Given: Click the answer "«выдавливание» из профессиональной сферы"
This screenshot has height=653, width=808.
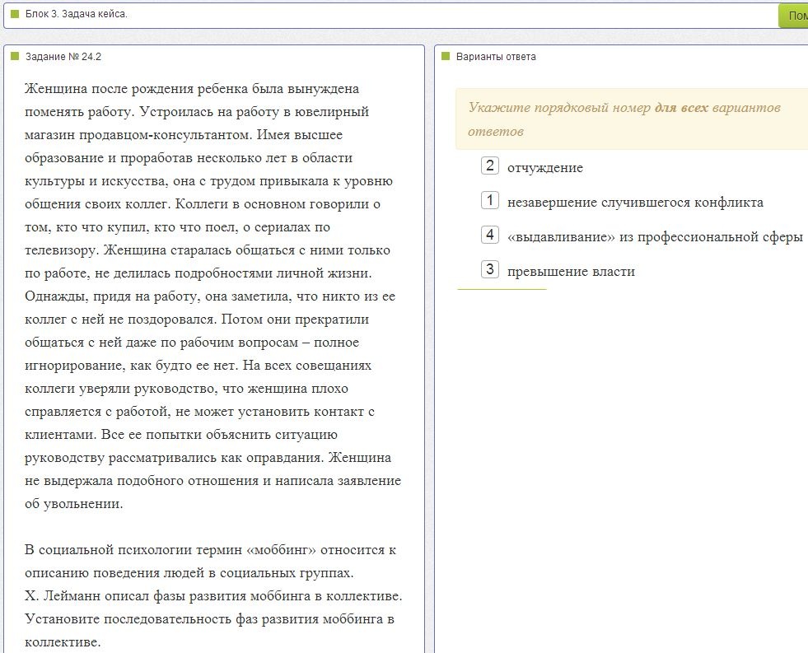Looking at the screenshot, I should pyautogui.click(x=655, y=237).
